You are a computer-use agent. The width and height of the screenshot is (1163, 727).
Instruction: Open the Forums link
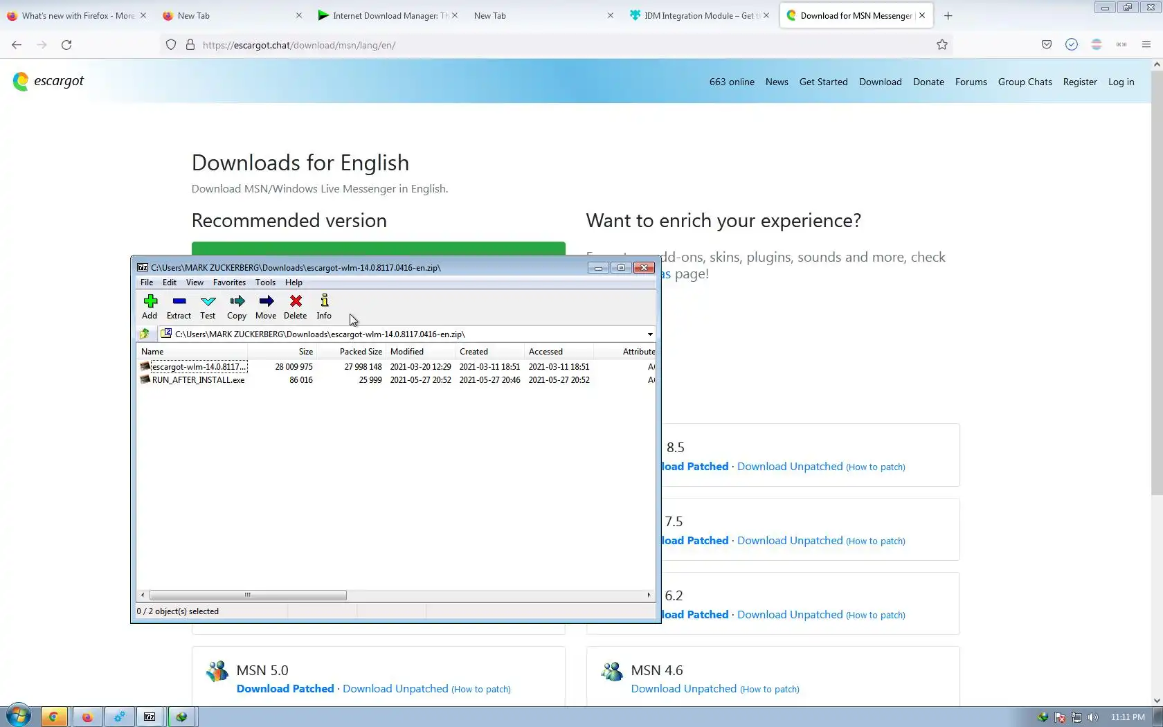coord(971,82)
